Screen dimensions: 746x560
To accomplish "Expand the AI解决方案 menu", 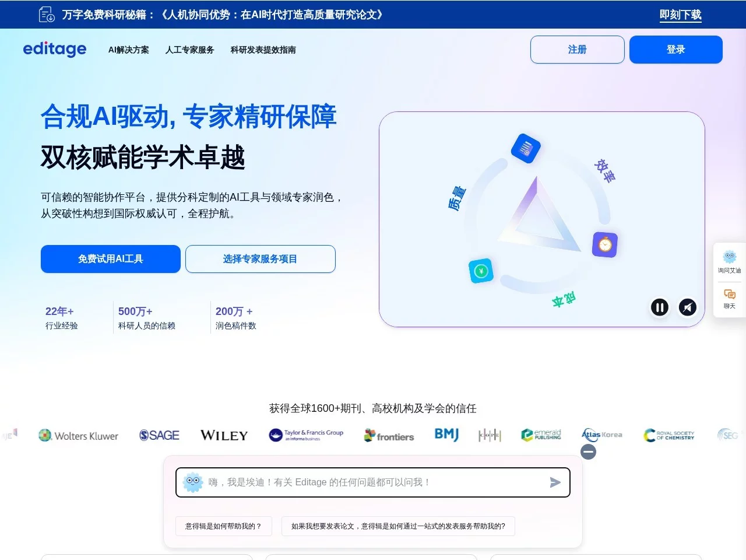I will click(x=128, y=50).
